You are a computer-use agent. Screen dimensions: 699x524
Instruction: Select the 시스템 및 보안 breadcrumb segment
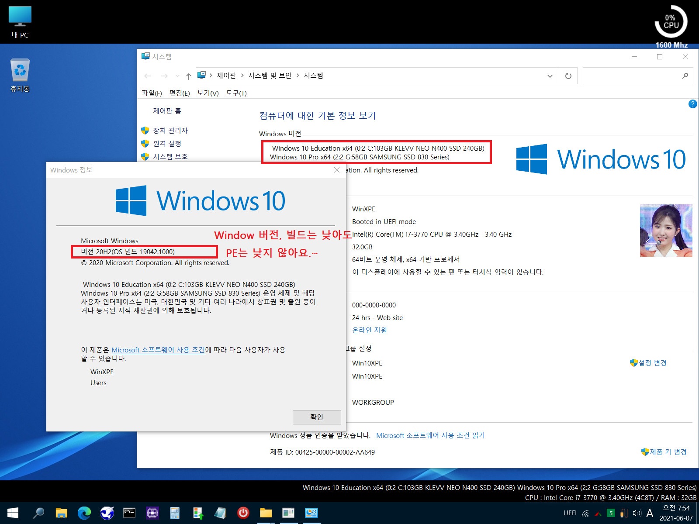coord(270,76)
